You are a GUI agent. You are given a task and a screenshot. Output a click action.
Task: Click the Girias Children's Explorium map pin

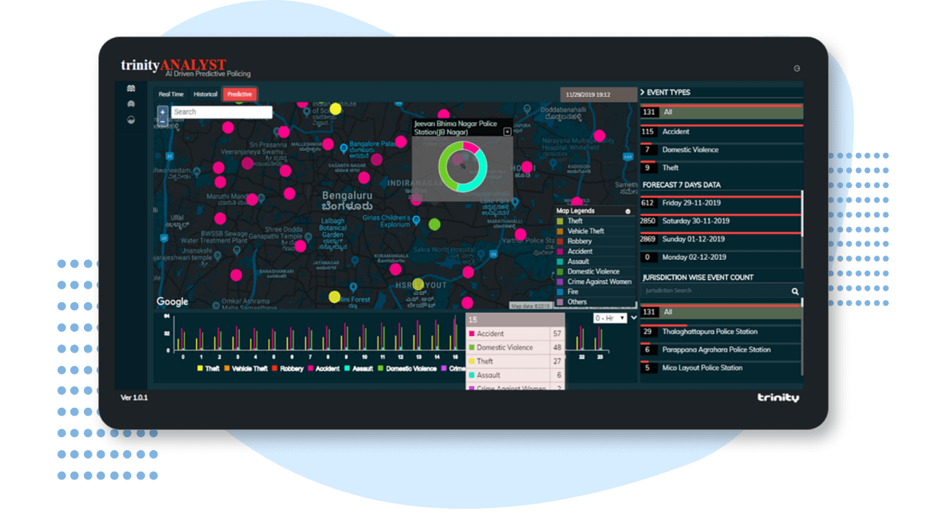(x=416, y=219)
